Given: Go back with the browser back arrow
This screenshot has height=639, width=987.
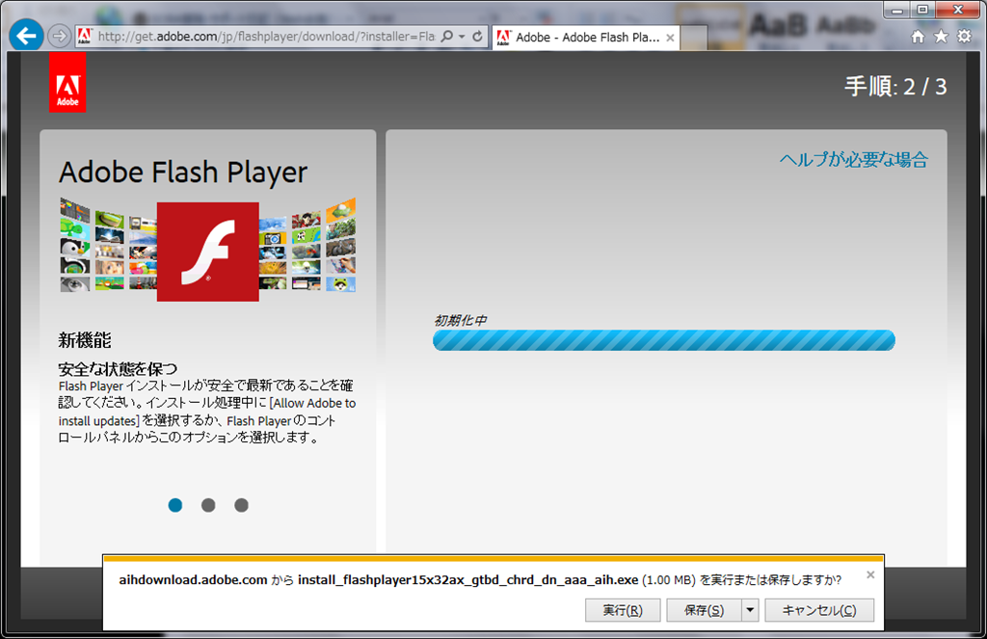Looking at the screenshot, I should [26, 36].
